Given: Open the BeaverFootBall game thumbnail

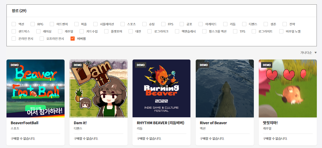Looking at the screenshot, I should pyautogui.click(x=36, y=88).
